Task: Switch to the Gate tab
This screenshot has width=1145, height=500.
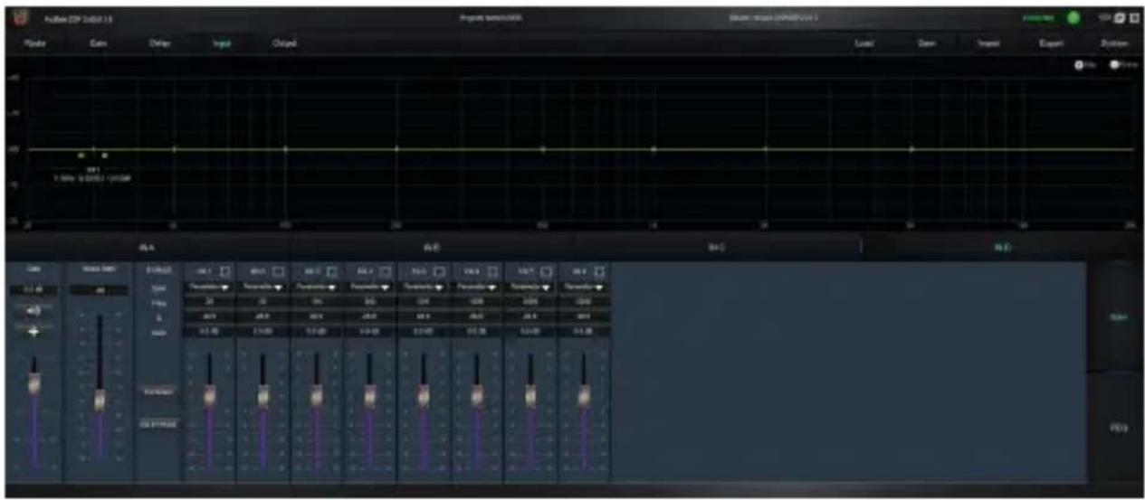Action: [98, 43]
